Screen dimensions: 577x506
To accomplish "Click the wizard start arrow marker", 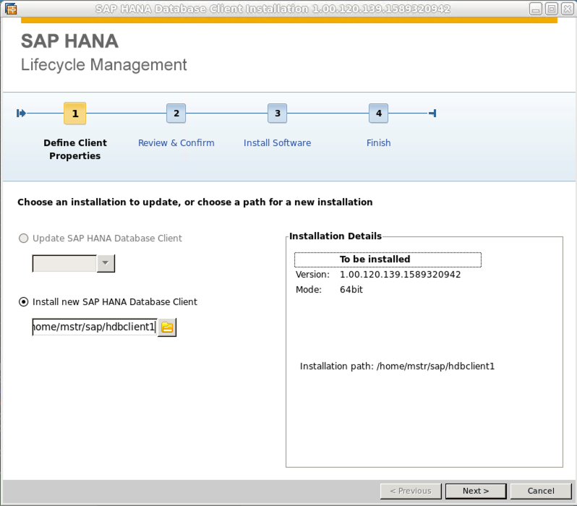I will [21, 113].
